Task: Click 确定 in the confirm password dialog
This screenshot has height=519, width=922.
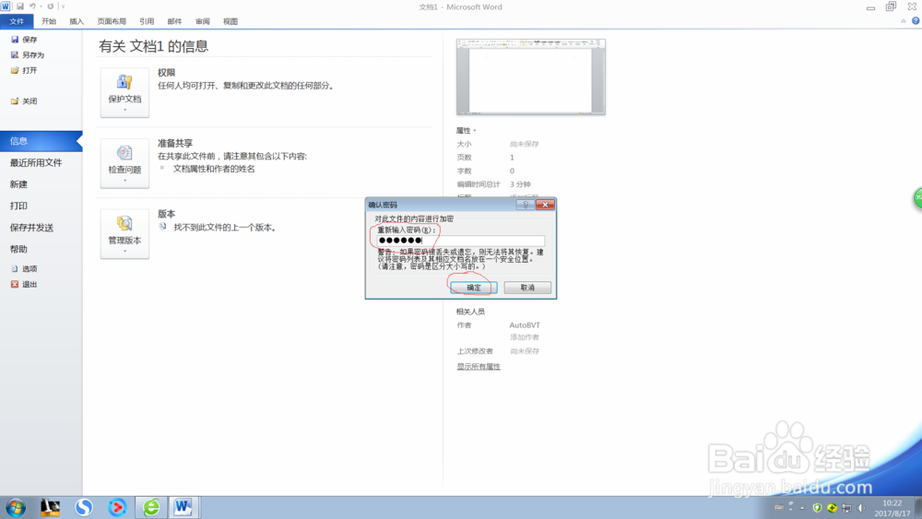Action: tap(474, 288)
